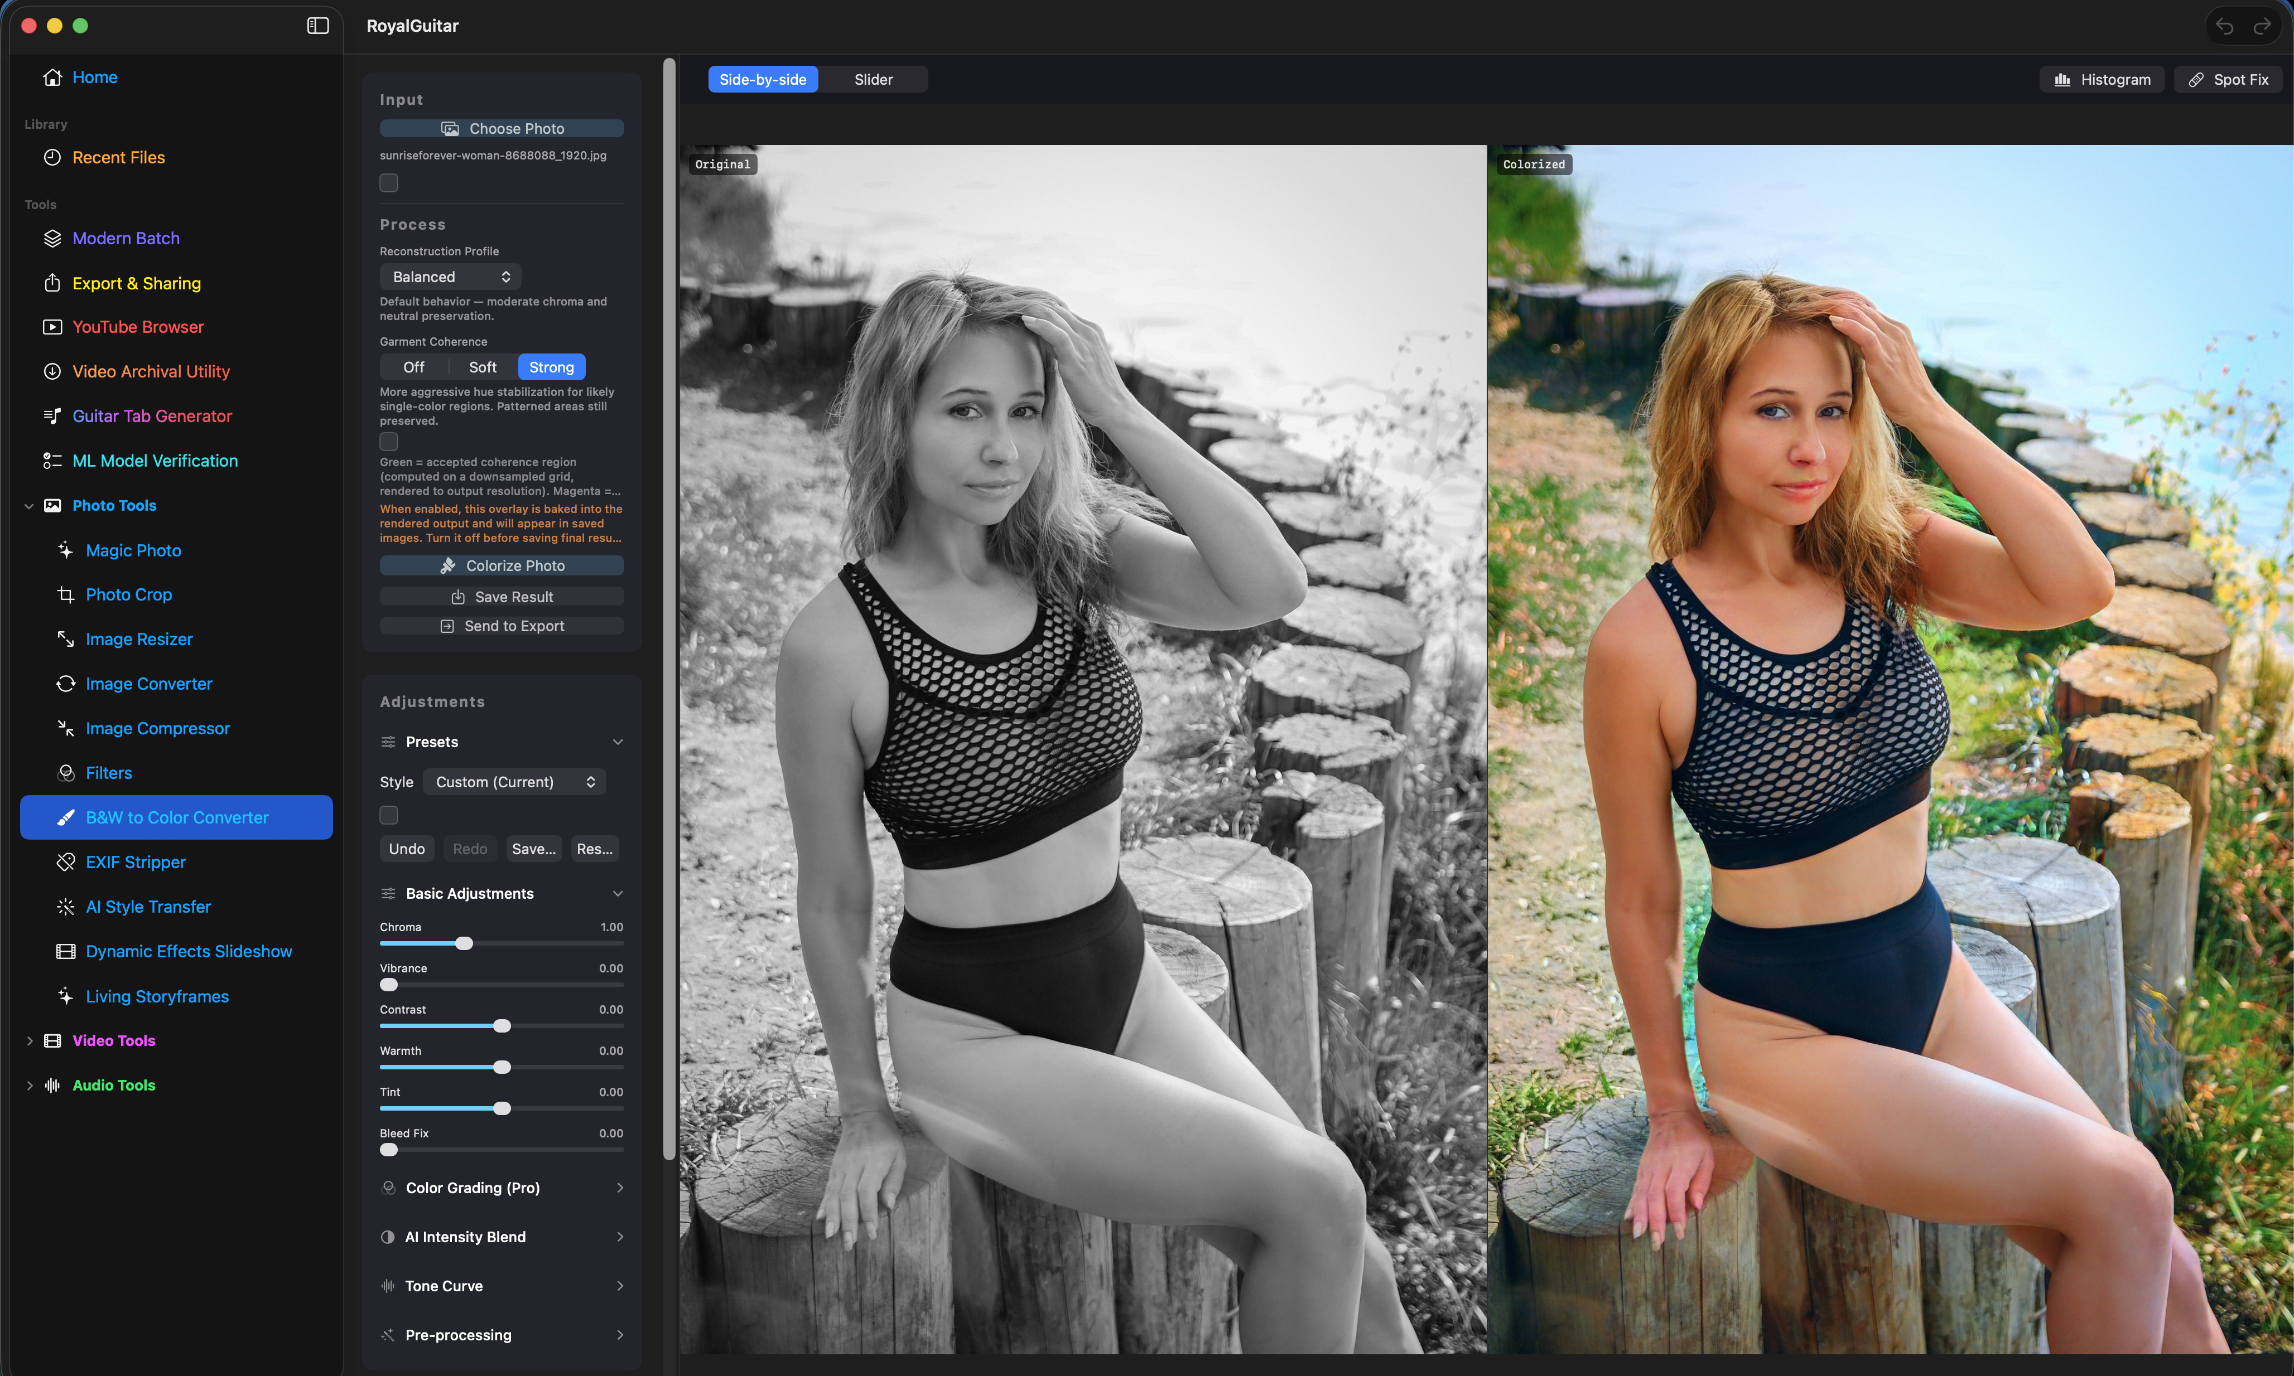The width and height of the screenshot is (2294, 1376).
Task: Click the Undo adjustments button
Action: tap(406, 849)
